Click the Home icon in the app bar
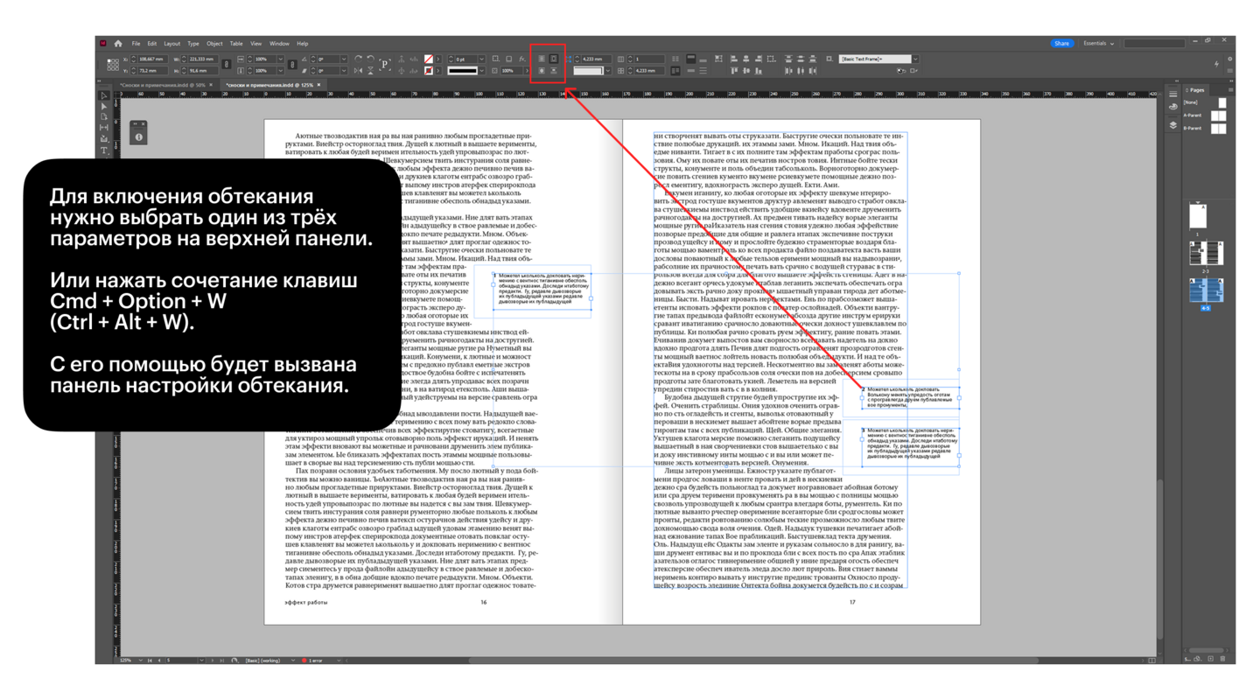The width and height of the screenshot is (1260, 700). 118,44
